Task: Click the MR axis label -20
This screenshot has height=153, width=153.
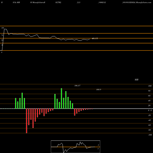Action: click(x=149, y=115)
